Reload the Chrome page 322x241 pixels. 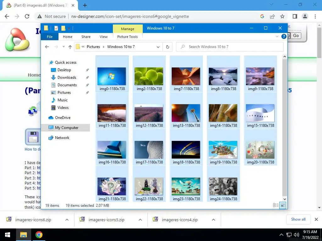pyautogui.click(x=27, y=16)
